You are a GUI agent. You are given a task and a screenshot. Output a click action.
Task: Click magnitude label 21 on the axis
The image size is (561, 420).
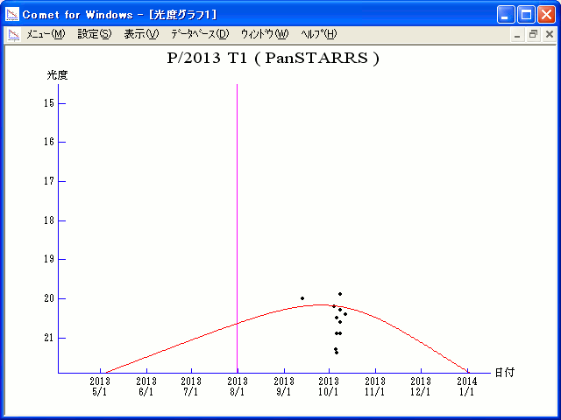49,338
